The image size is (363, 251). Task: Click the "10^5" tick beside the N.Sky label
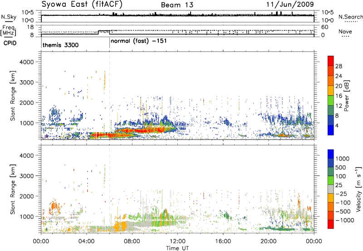coord(28,13)
